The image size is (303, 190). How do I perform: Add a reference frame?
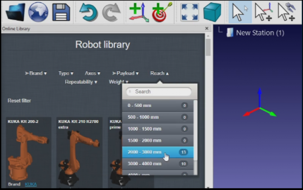tap(139, 12)
